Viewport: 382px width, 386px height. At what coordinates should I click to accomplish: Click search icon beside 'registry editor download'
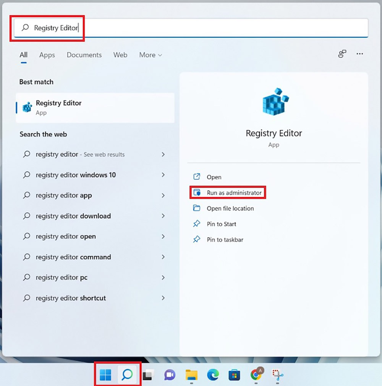[27, 216]
